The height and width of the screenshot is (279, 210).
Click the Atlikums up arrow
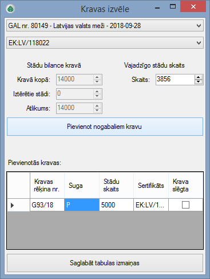97,106
